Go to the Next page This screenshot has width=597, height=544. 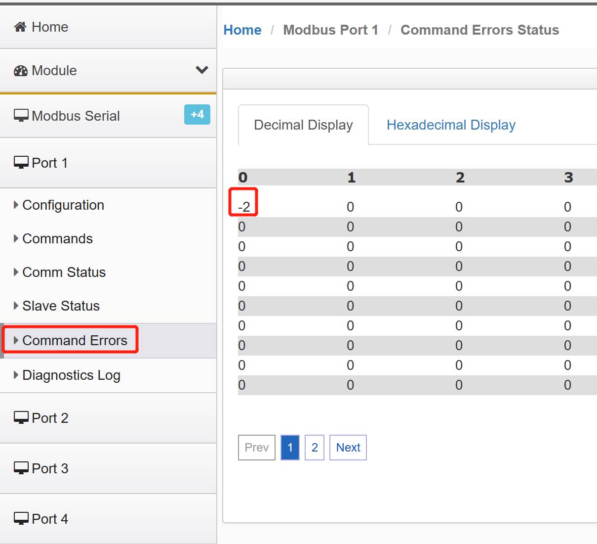pos(348,448)
